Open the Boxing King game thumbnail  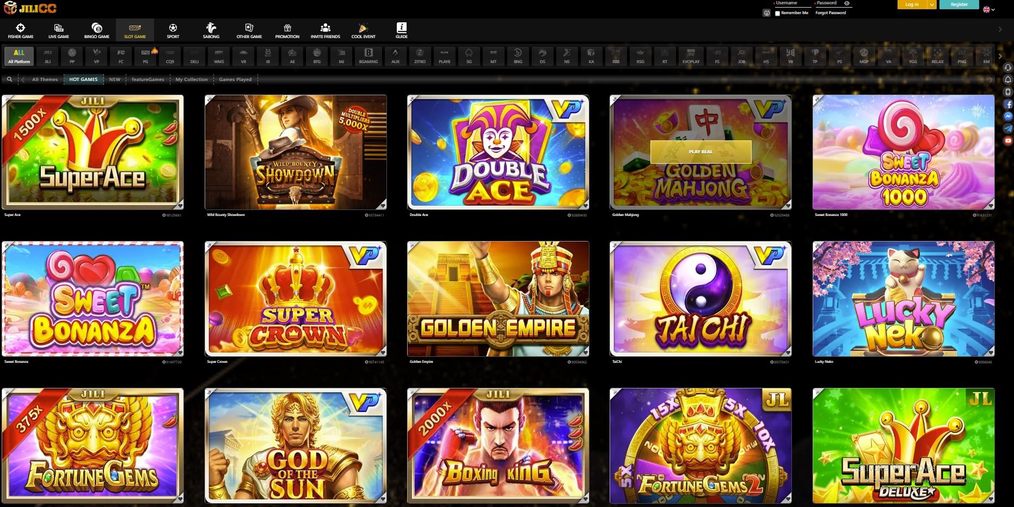(498, 446)
